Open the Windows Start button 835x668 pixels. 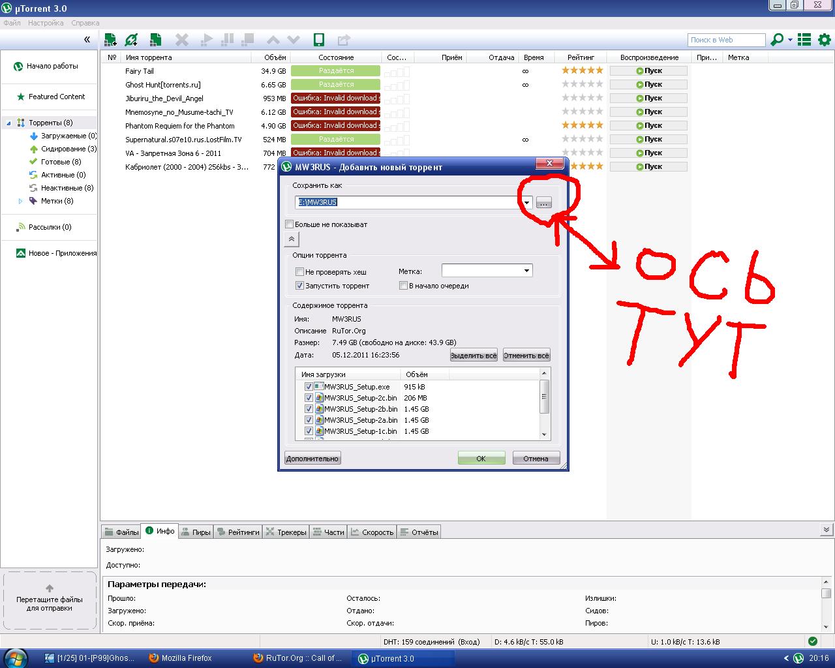[14, 658]
